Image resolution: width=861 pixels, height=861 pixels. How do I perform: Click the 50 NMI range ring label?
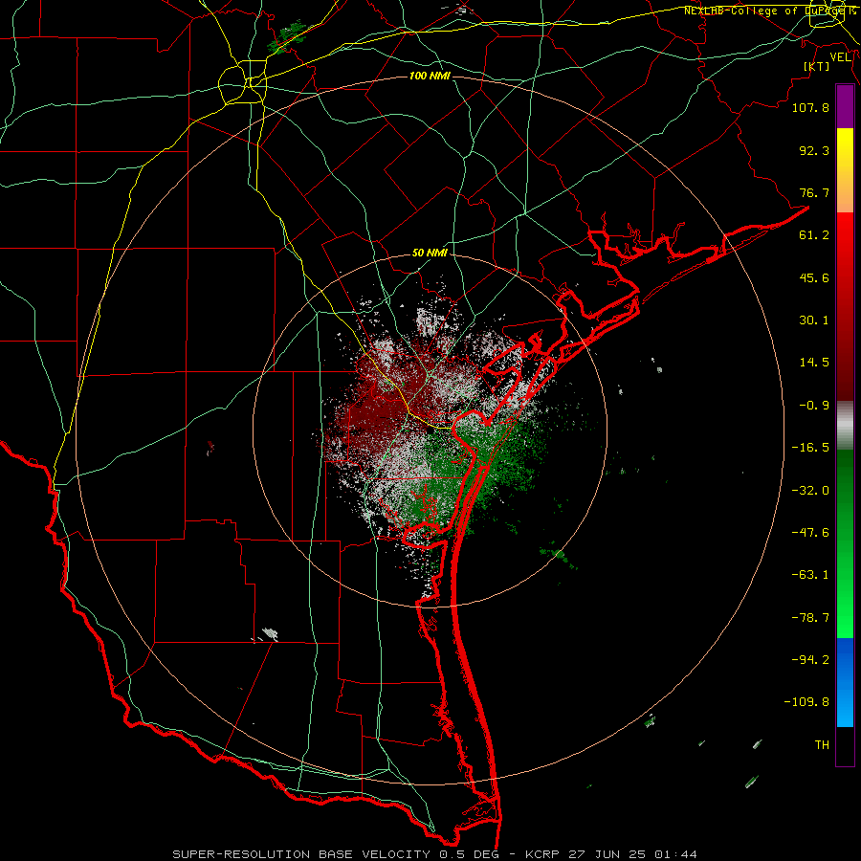(x=430, y=253)
